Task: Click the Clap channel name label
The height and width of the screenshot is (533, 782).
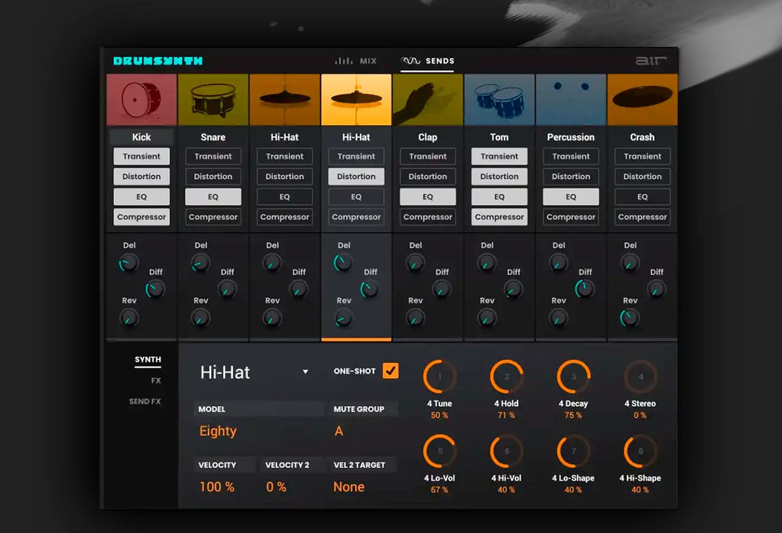Action: coord(428,137)
